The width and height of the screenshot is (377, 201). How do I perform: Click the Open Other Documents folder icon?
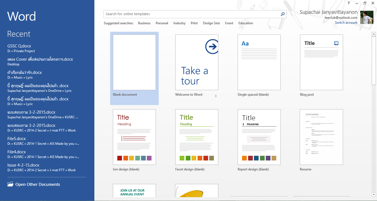click(10, 184)
